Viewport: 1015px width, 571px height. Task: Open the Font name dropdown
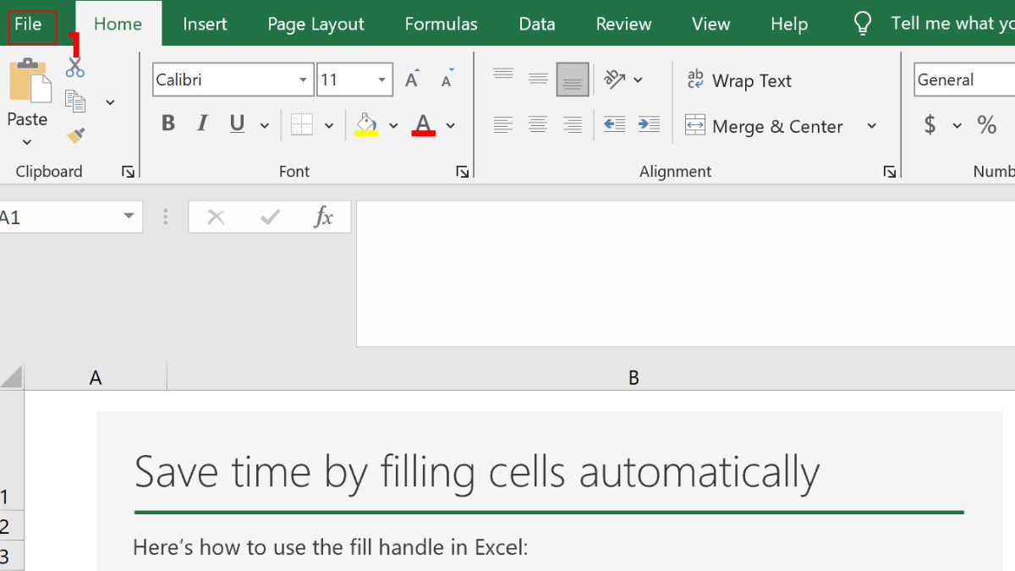pyautogui.click(x=303, y=79)
